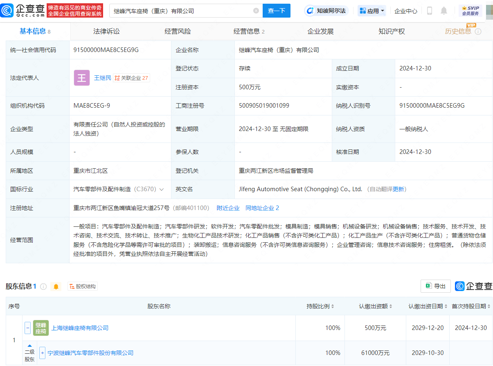
Task: Sort shareholders by 持股比例 column
Action: [x=320, y=306]
